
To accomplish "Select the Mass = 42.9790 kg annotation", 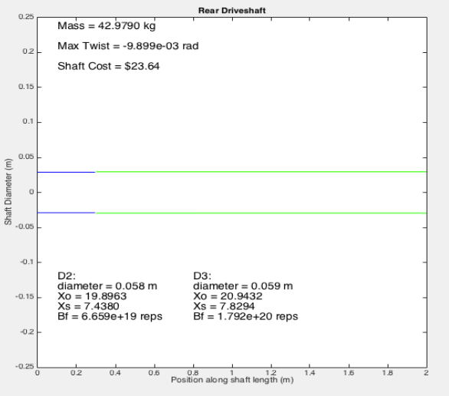I will coord(107,26).
